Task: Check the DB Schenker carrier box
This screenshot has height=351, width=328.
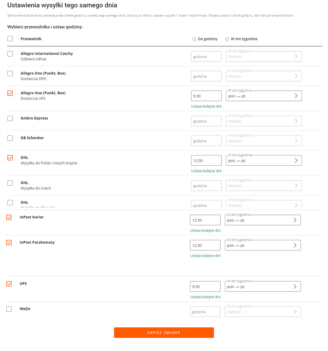Action: coord(10,138)
